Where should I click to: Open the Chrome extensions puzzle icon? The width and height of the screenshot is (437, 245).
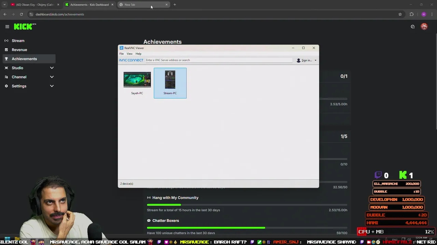pyautogui.click(x=411, y=14)
